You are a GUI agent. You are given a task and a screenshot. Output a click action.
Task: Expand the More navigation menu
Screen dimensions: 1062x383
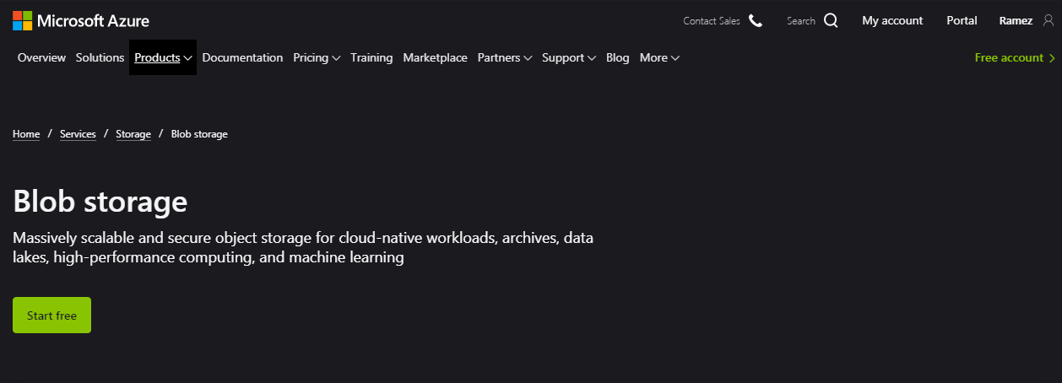[659, 58]
